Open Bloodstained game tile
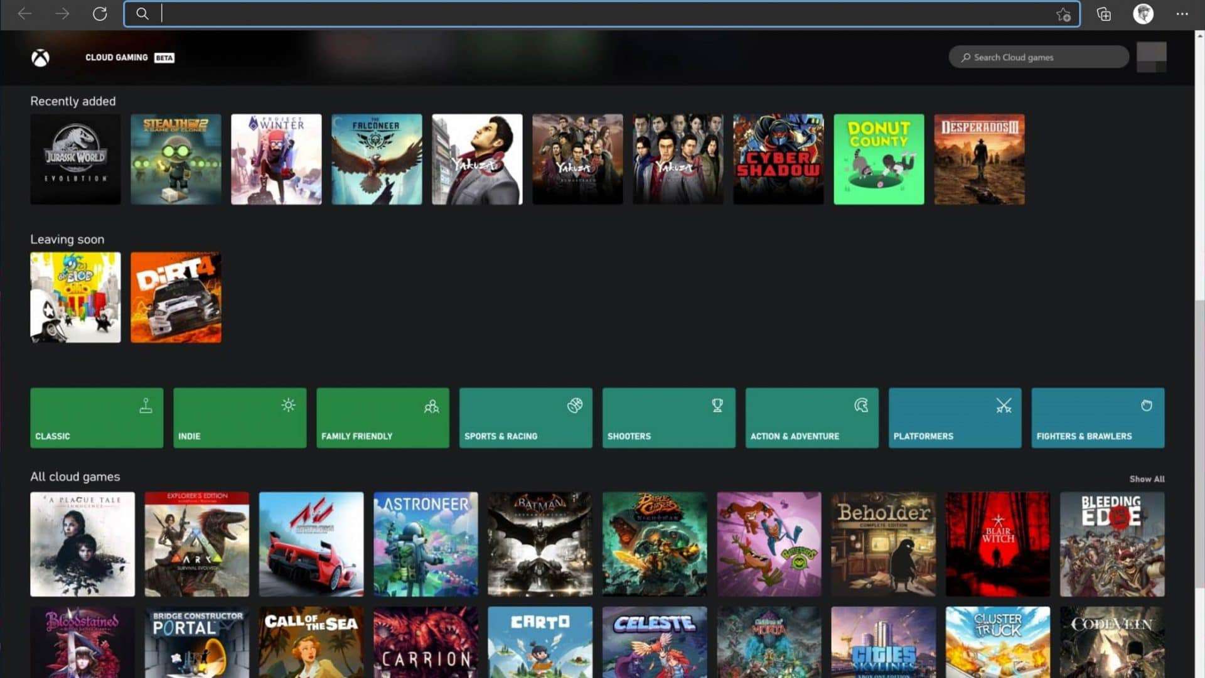The height and width of the screenshot is (678, 1205). click(82, 642)
